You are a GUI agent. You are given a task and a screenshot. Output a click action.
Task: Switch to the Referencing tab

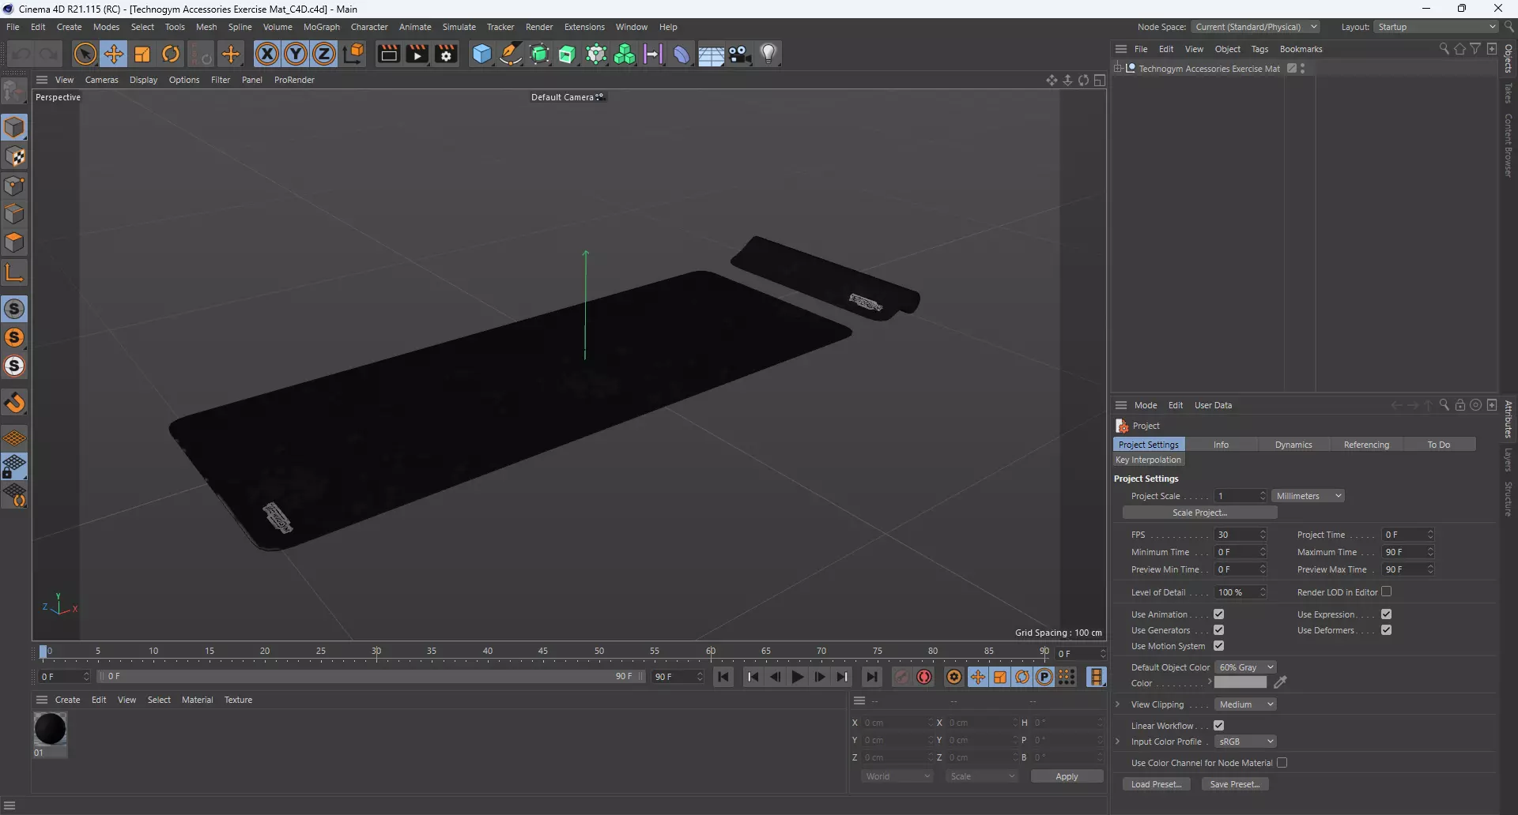tap(1366, 445)
